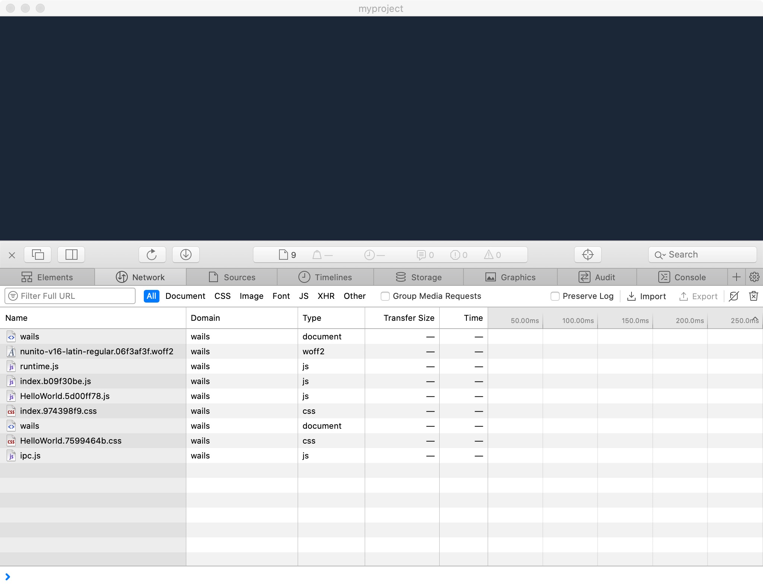
Task: Click the waterfall column sort chevron
Action: click(x=755, y=318)
